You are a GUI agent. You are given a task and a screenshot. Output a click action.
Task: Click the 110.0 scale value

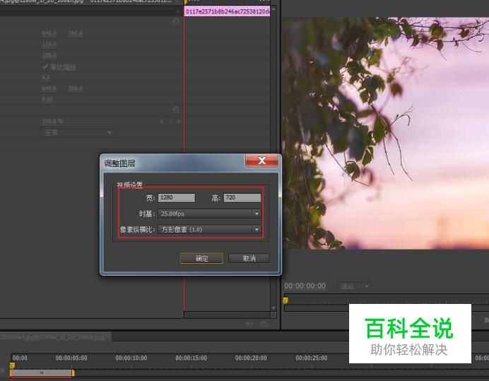[49, 44]
